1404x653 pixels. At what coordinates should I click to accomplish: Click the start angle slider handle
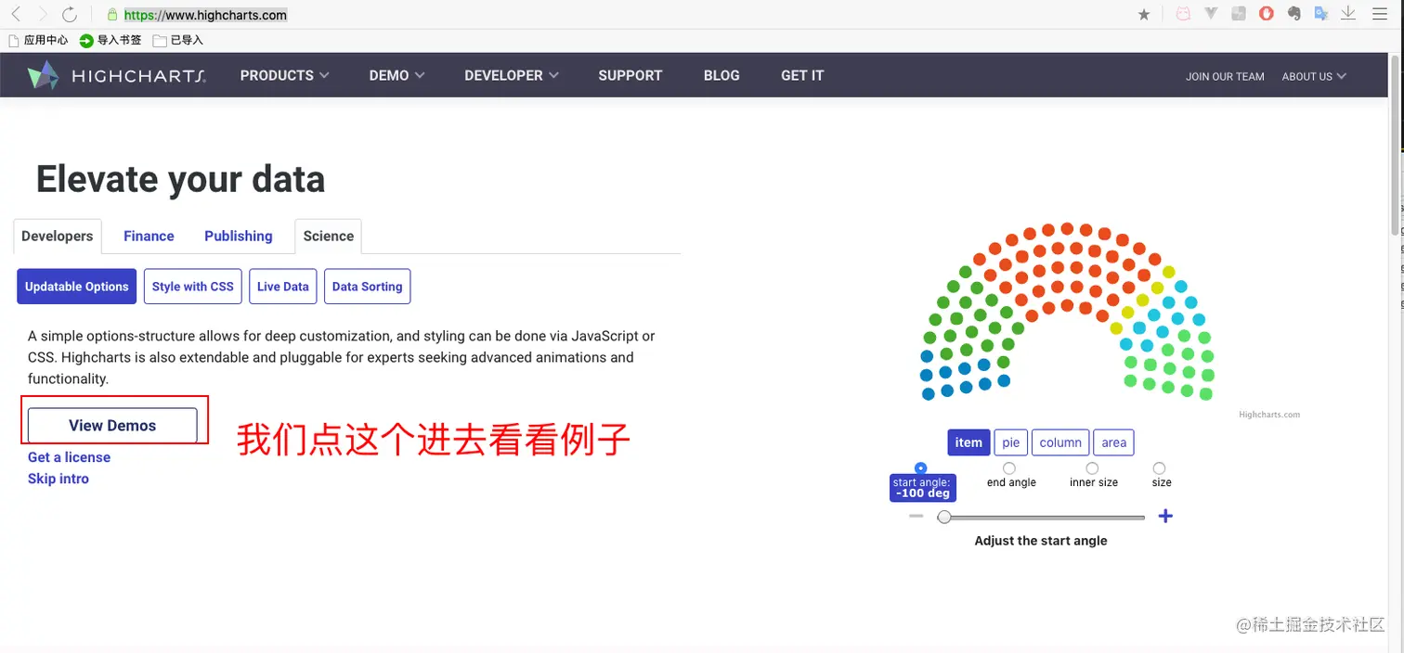944,517
